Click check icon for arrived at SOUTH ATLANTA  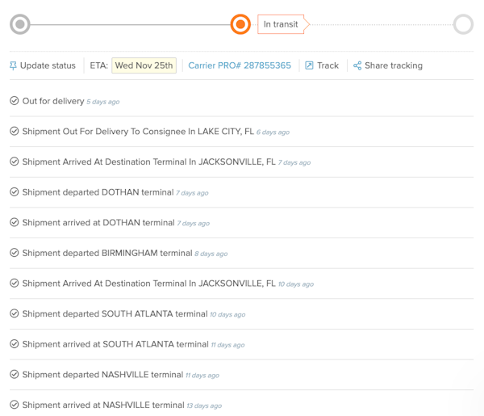[x=15, y=343]
